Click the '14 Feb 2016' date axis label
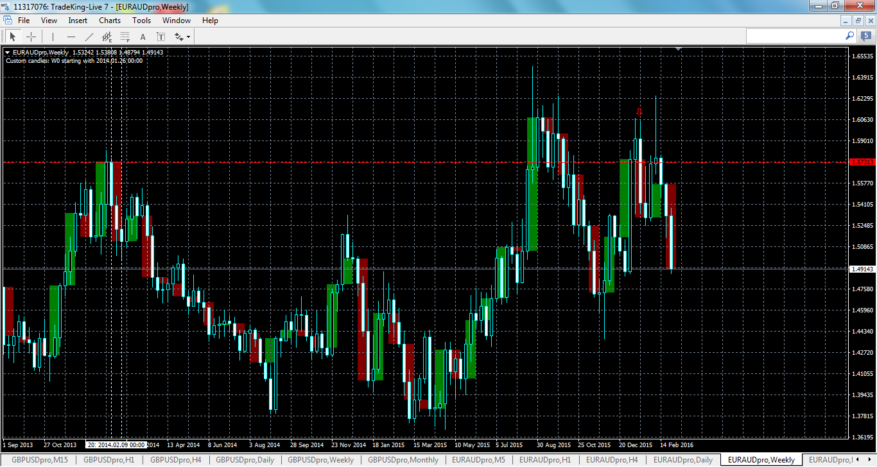877x467 pixels. click(677, 445)
